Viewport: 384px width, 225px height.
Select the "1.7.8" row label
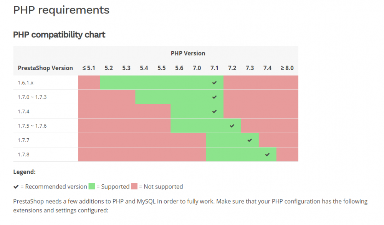point(24,154)
